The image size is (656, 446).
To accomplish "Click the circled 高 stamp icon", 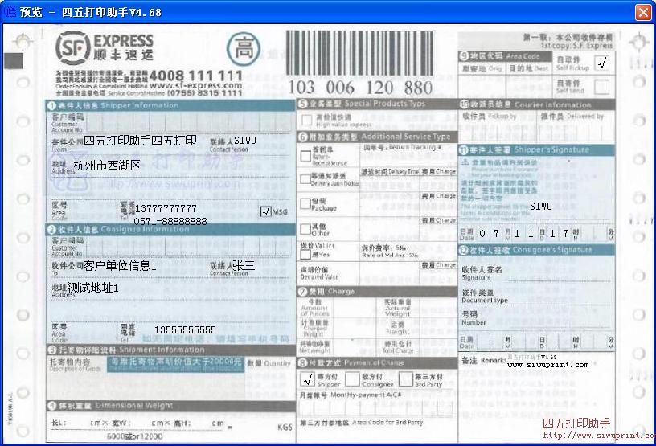I will pos(244,48).
